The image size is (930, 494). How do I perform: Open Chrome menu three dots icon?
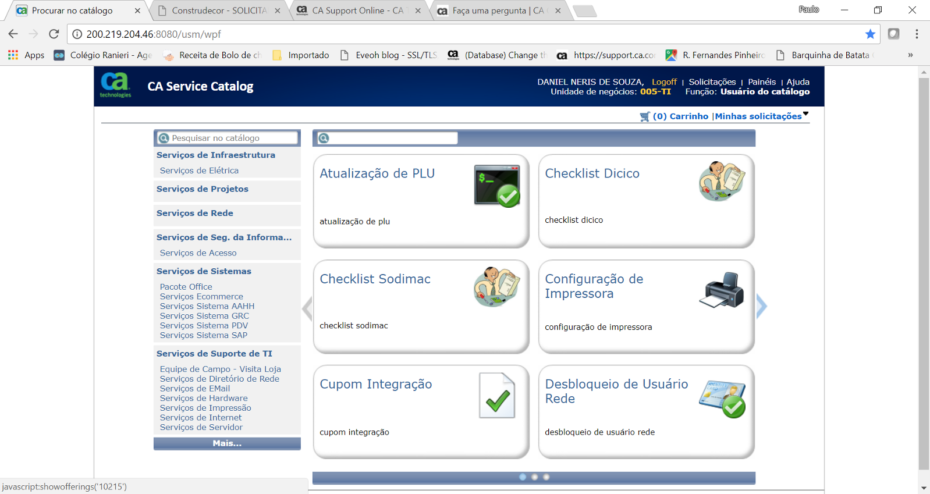(917, 34)
